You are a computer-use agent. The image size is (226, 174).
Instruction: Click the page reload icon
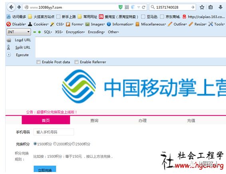coord(144,7)
